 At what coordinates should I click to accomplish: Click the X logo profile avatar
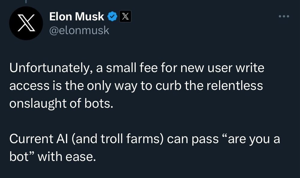coord(25,23)
